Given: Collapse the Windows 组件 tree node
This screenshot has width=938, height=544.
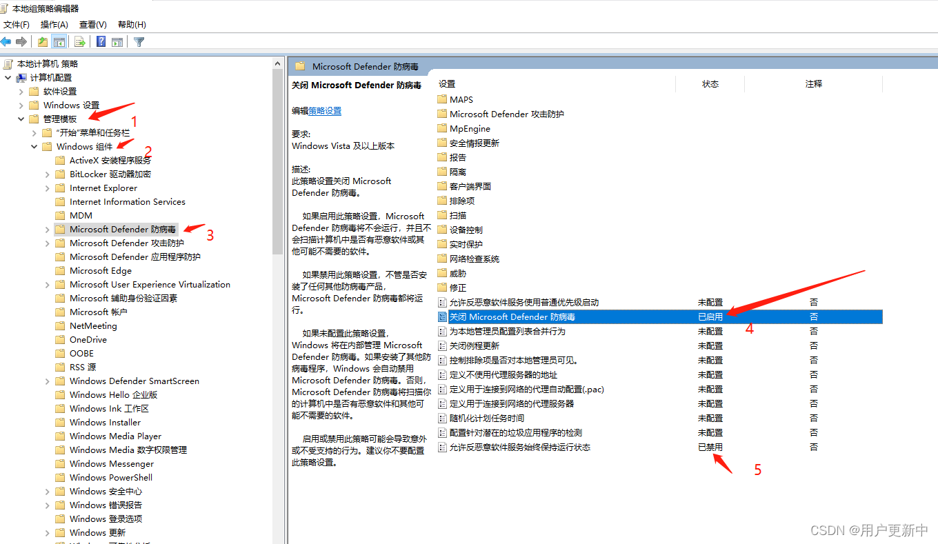Looking at the screenshot, I should (x=34, y=146).
